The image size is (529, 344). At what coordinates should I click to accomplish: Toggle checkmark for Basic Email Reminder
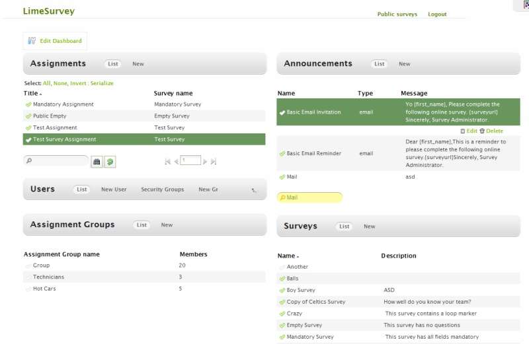pos(282,154)
